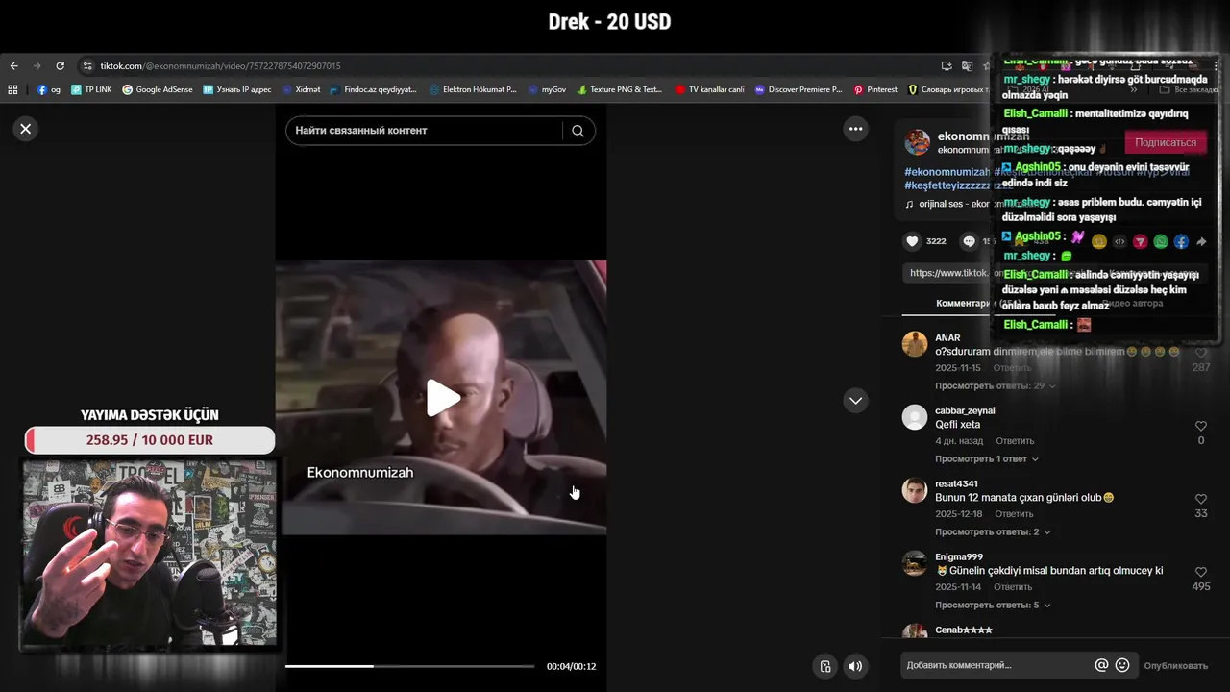Reply to ANAR's comment

[x=1012, y=368]
